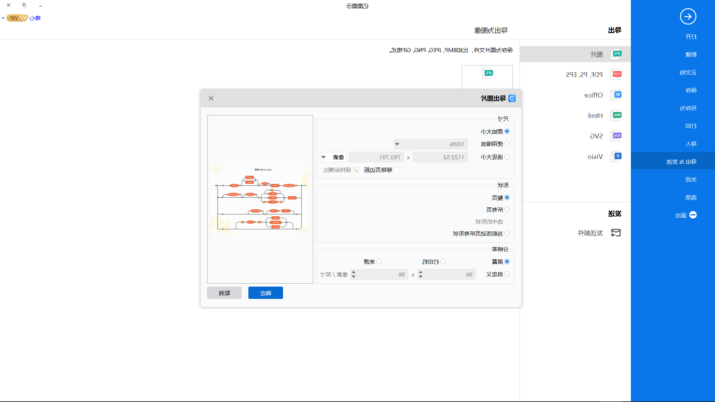This screenshot has width=715, height=402.
Task: Confirm export with the 确定 button
Action: [x=266, y=293]
